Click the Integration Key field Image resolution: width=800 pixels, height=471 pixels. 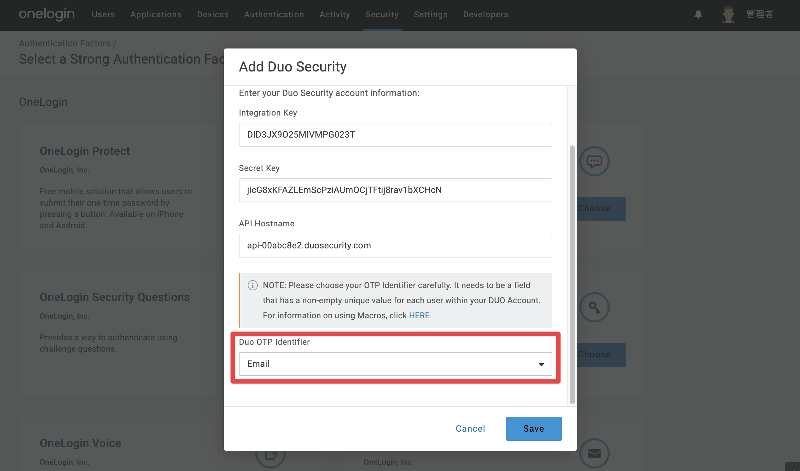tap(395, 134)
